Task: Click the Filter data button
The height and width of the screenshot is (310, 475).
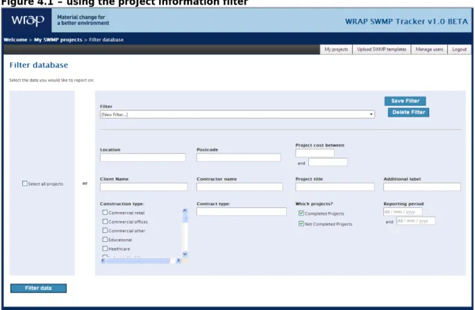Action: [x=38, y=288]
